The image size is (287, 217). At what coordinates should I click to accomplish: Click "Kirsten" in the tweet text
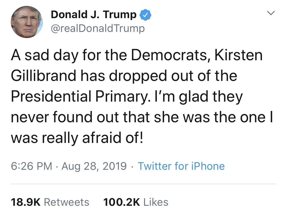(x=239, y=55)
